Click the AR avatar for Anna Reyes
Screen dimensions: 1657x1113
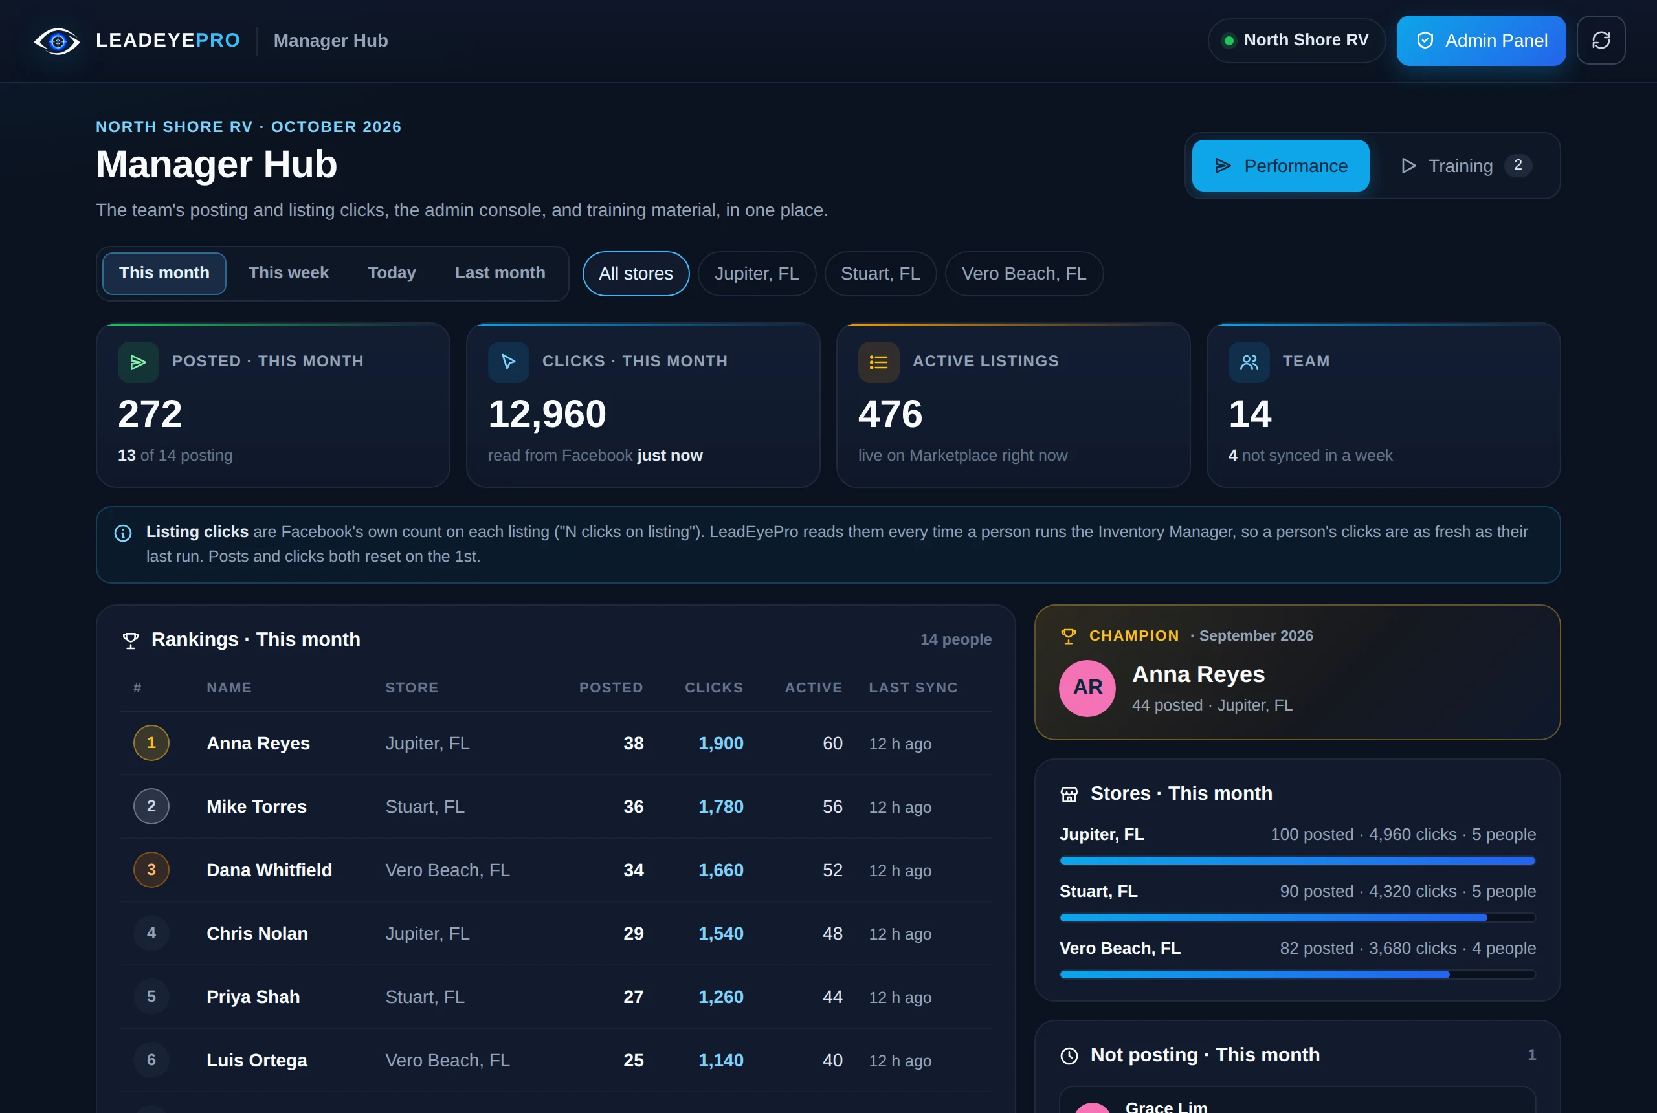pyautogui.click(x=1087, y=688)
